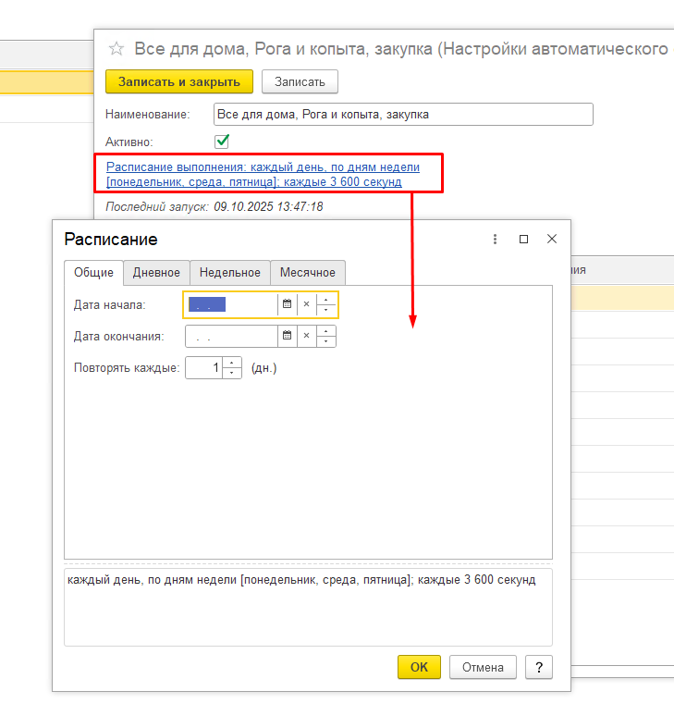
Task: Focus the Дата окончания input field
Action: pyautogui.click(x=231, y=336)
